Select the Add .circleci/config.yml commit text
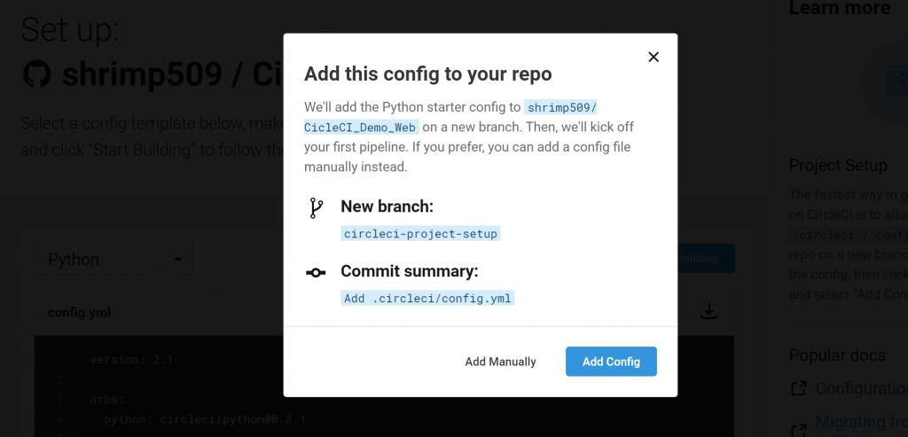Image resolution: width=908 pixels, height=437 pixels. click(x=427, y=298)
